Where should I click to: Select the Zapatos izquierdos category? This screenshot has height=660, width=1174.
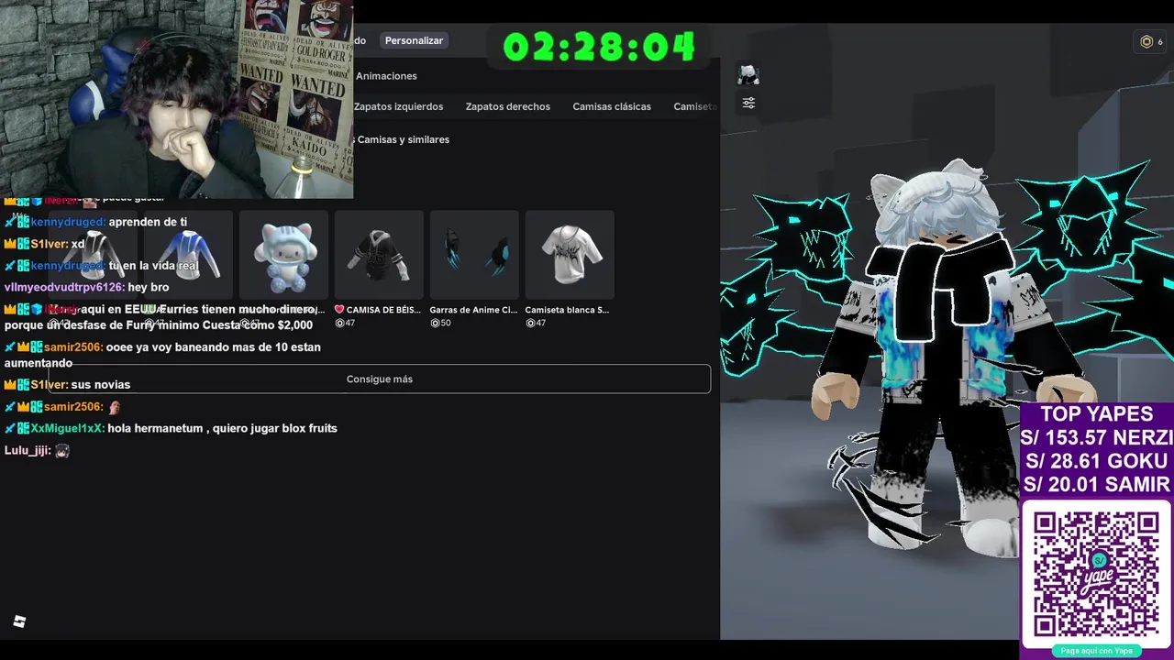click(398, 106)
